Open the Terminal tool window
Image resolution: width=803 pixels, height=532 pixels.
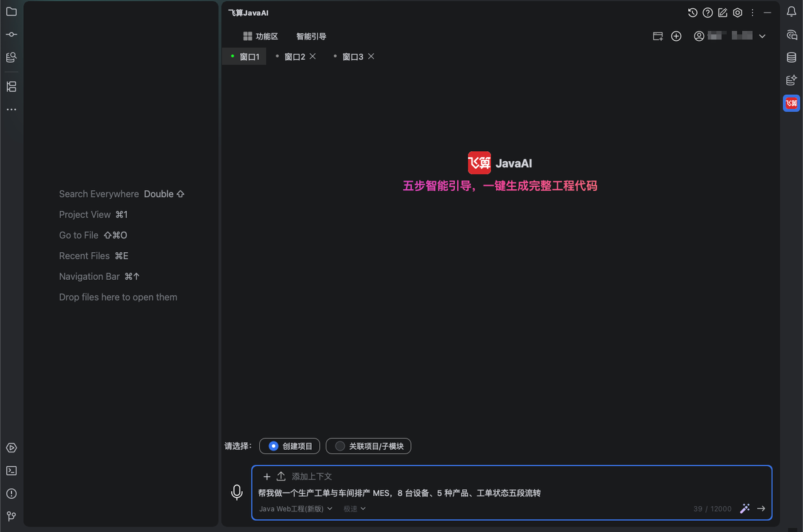pos(11,471)
